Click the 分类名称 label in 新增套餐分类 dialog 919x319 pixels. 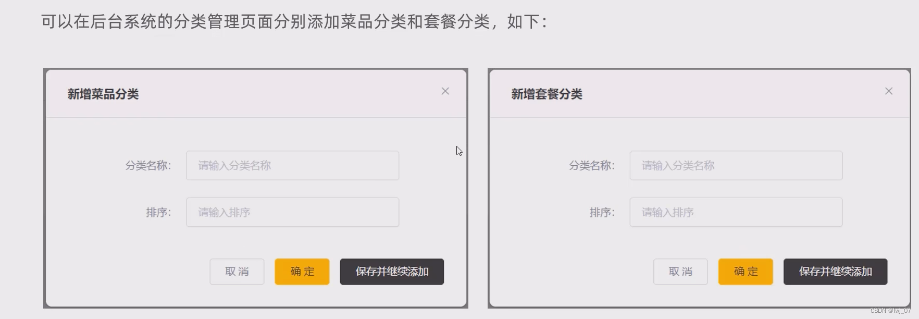tap(592, 166)
